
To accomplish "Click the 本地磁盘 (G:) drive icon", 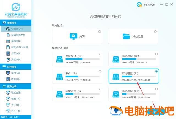I will click(x=60, y=94).
